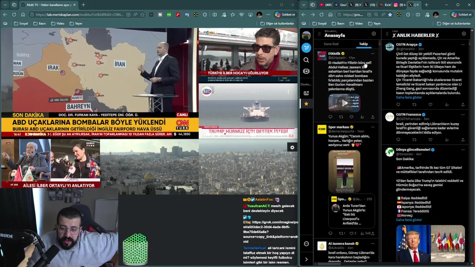Repost the Etkinlik AlHadath post
The width and height of the screenshot is (475, 267).
tap(341, 117)
